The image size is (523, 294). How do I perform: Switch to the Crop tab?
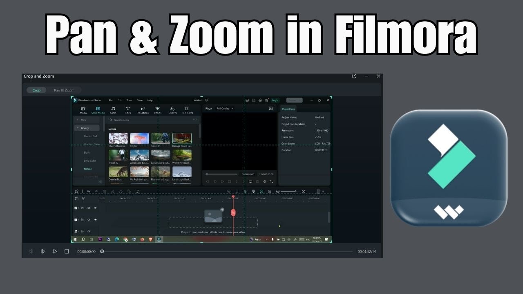36,90
